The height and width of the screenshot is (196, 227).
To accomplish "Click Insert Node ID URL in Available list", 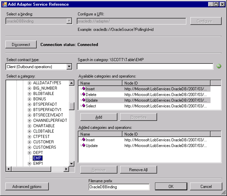I will pos(165,89).
